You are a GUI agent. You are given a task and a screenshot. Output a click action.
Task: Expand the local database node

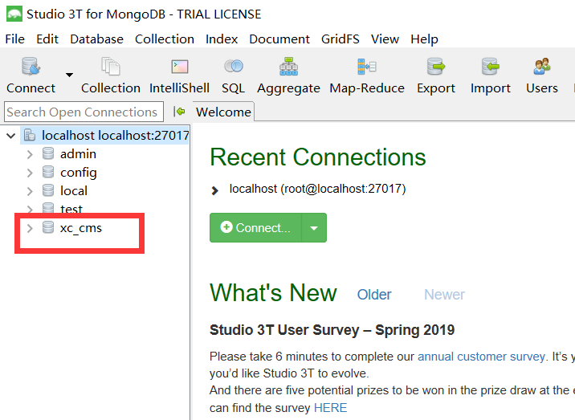[x=30, y=191]
